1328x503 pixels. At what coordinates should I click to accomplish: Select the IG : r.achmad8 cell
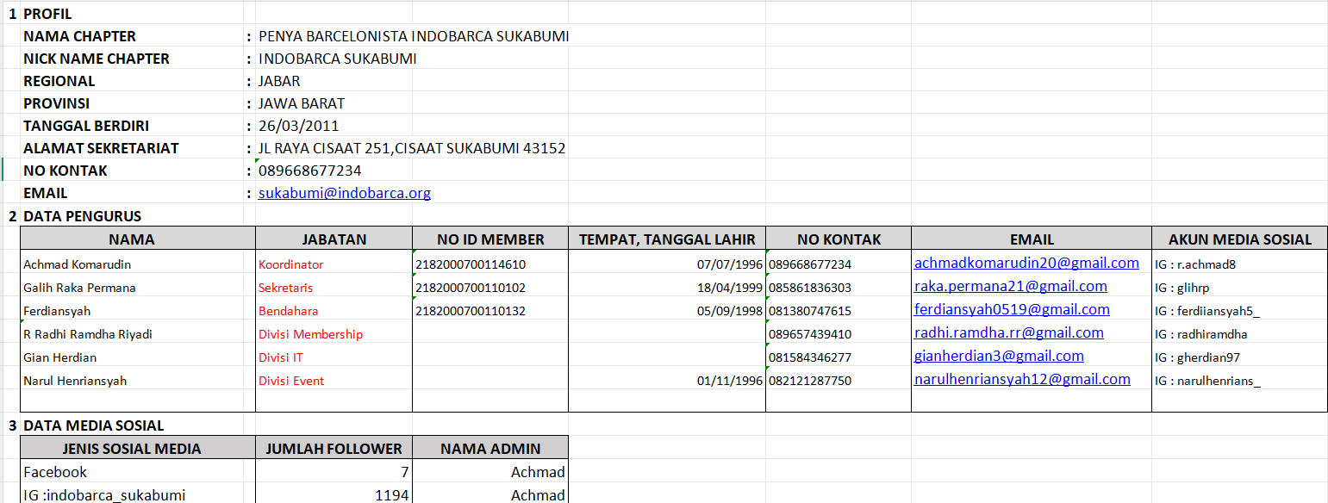1240,264
